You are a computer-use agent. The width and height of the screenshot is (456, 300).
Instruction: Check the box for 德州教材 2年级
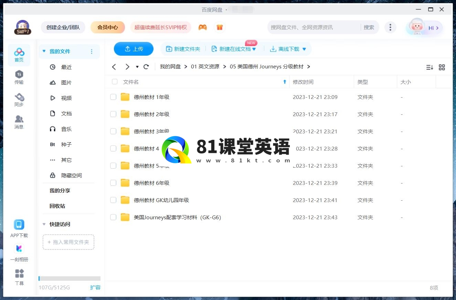[x=113, y=114]
